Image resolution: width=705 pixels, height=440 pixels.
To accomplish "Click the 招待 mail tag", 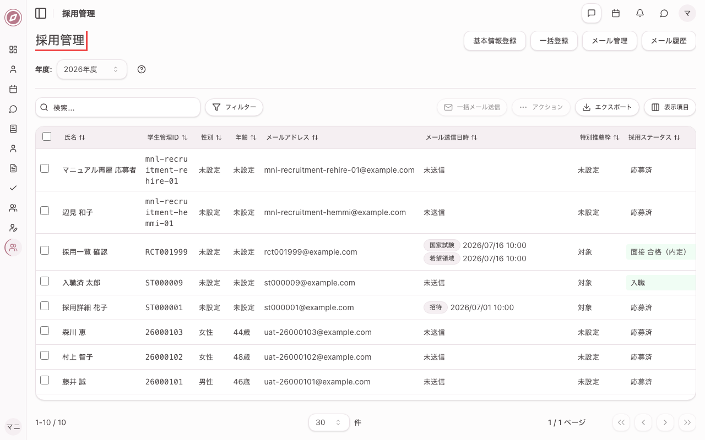I will pyautogui.click(x=436, y=307).
